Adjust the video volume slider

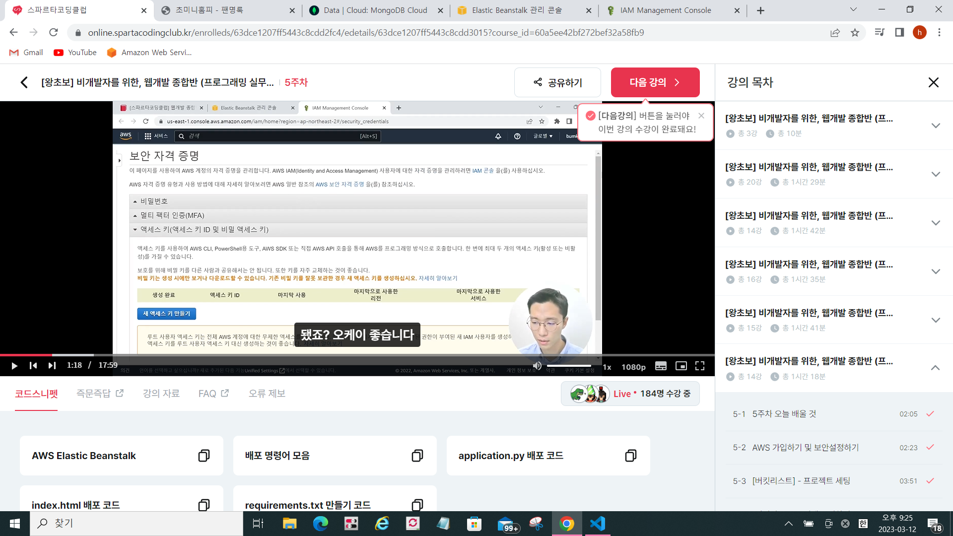569,366
